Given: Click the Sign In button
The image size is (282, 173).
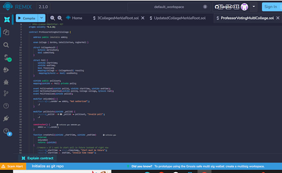Looking at the screenshot, I should pos(272,7).
